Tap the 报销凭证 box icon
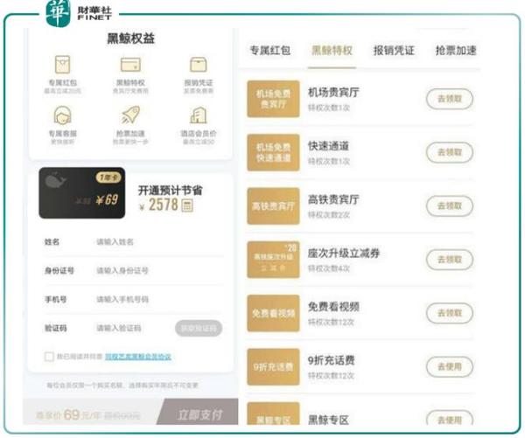 click(199, 64)
